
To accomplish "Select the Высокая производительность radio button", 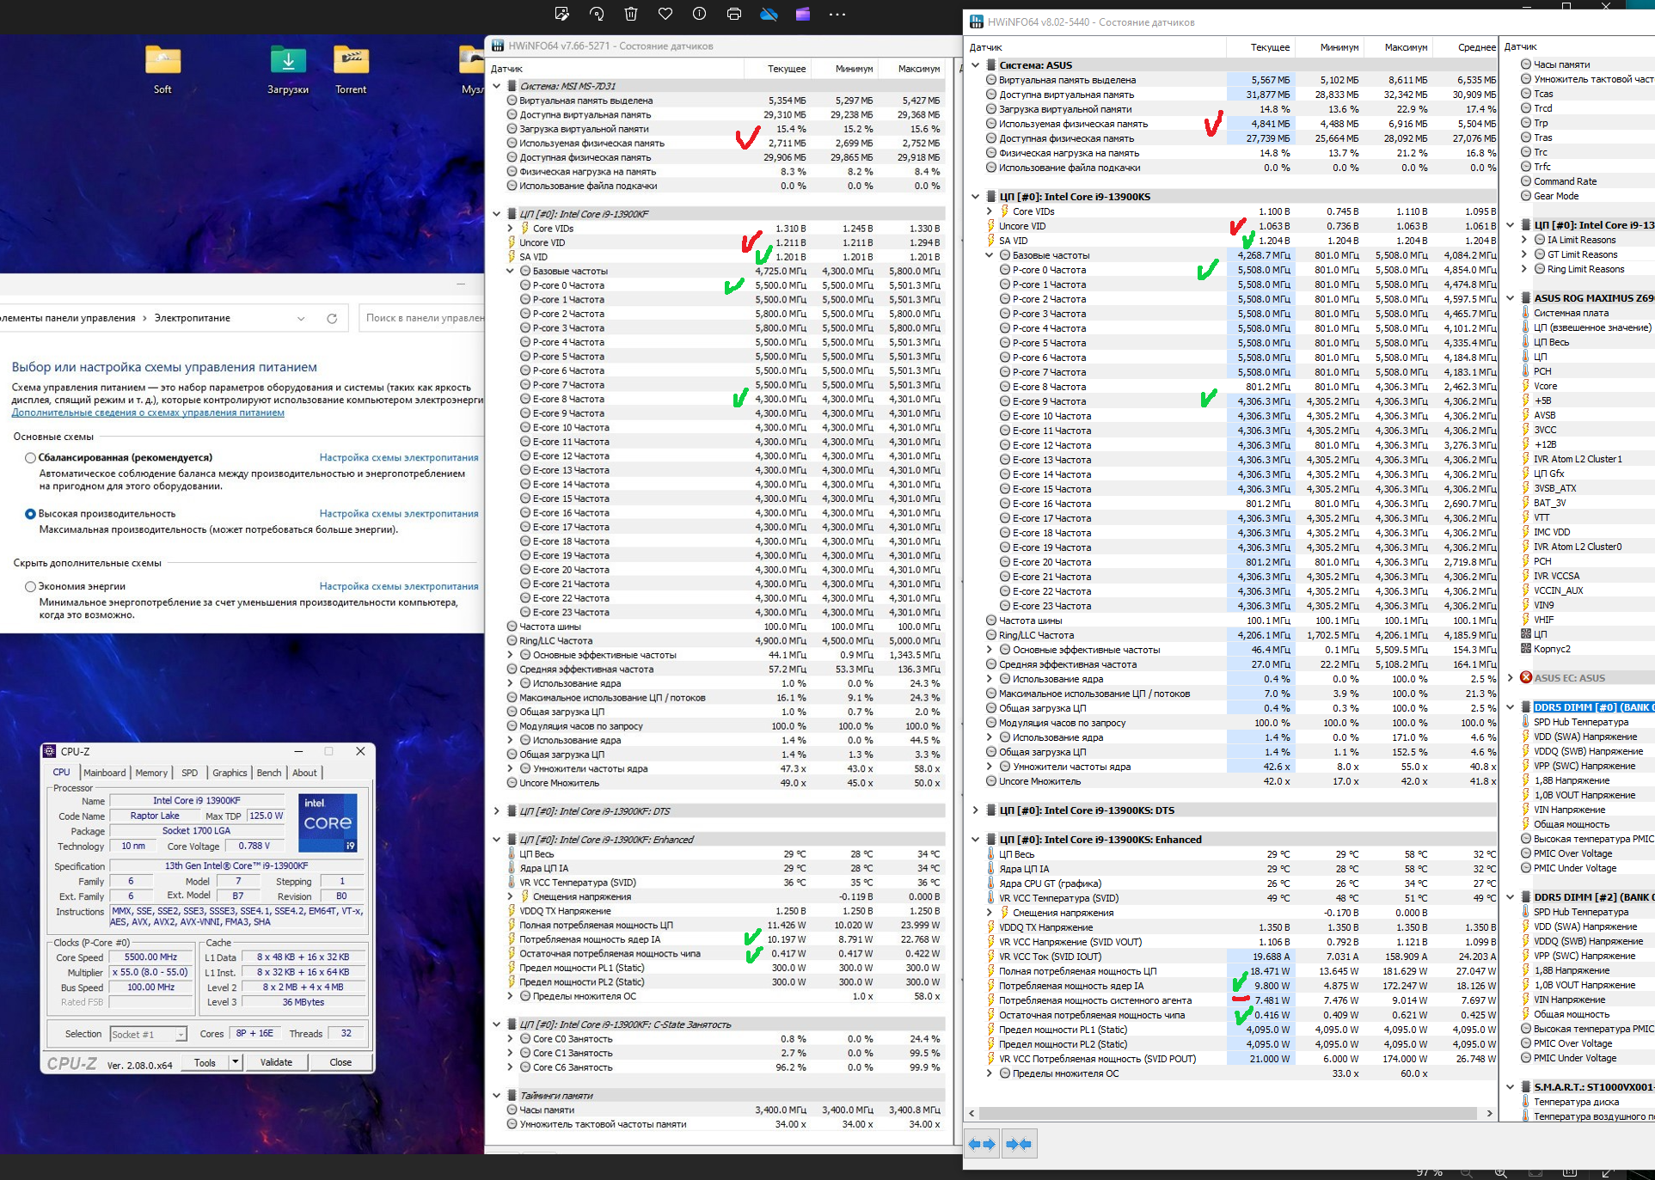I will point(31,514).
